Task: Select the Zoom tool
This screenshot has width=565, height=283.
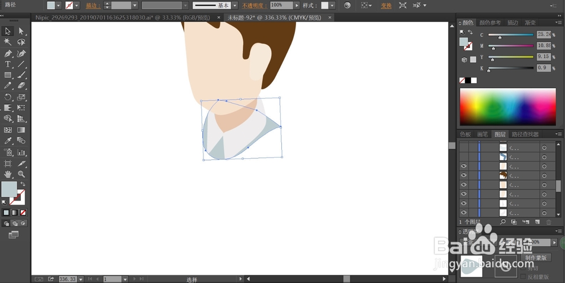Action: click(x=21, y=175)
